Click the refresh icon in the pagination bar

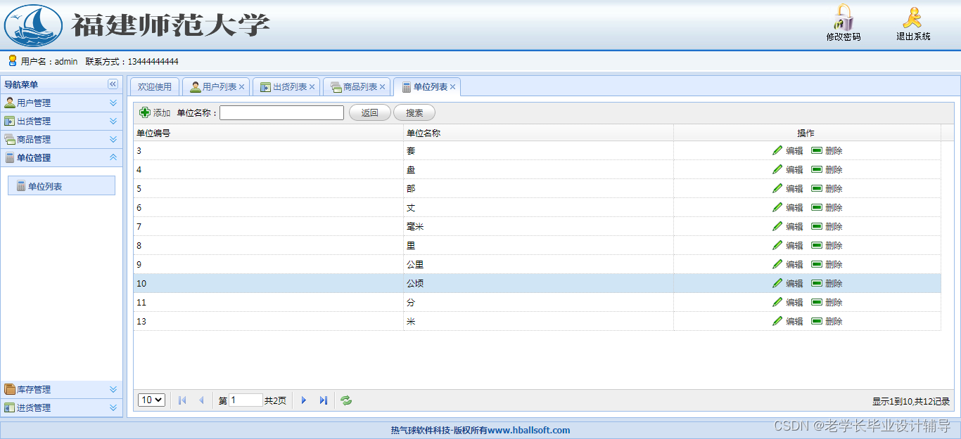[345, 400]
